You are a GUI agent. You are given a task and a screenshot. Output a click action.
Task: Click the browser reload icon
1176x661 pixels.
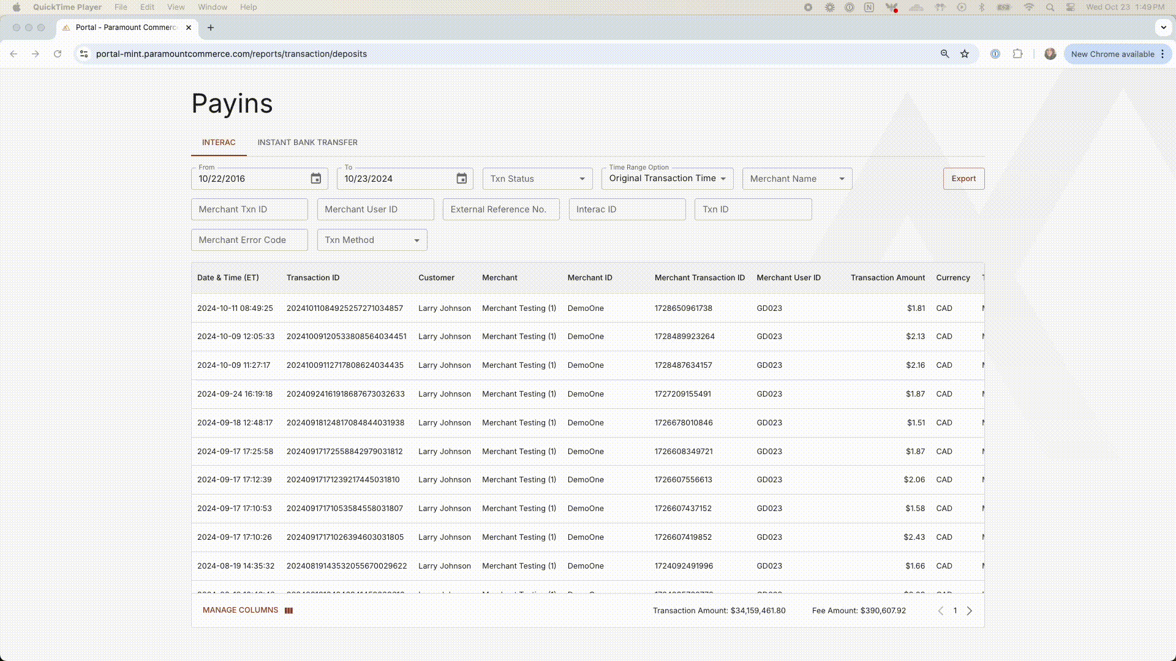[58, 54]
